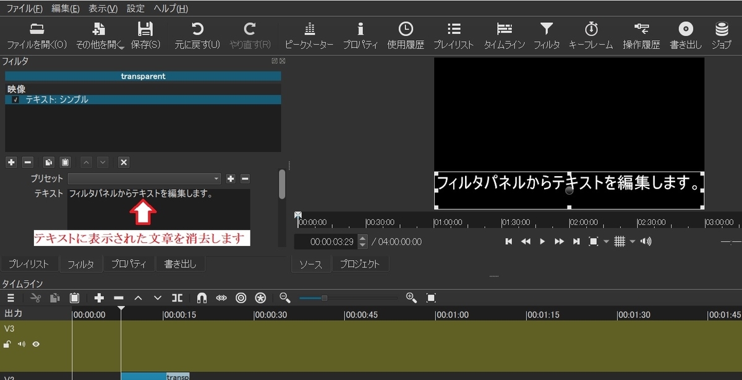
Task: Click into the テキスト input field
Action: [159, 210]
